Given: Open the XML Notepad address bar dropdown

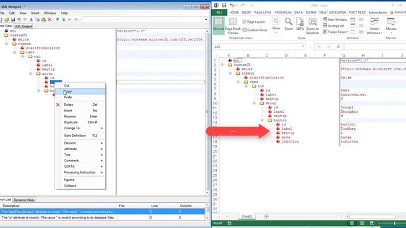Looking at the screenshot, I should [206, 20].
